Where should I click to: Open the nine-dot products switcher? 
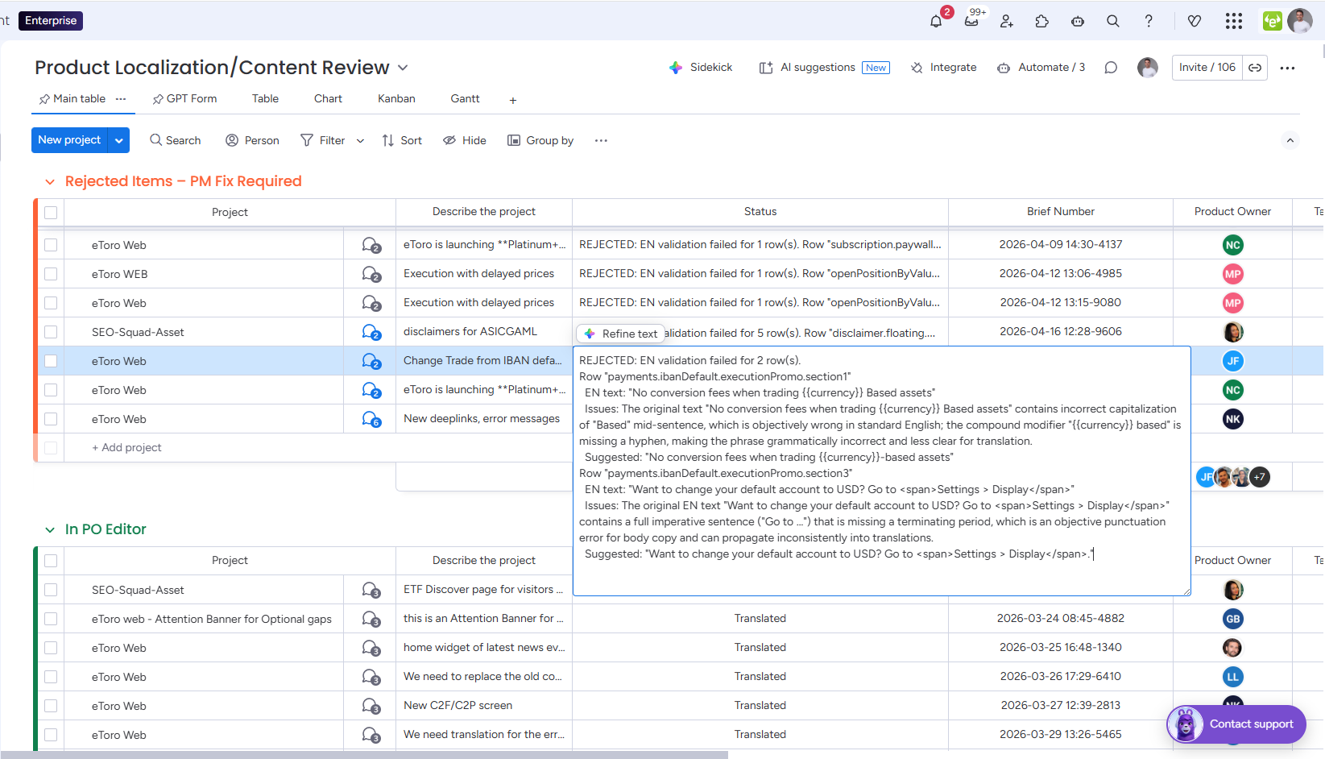[1234, 21]
